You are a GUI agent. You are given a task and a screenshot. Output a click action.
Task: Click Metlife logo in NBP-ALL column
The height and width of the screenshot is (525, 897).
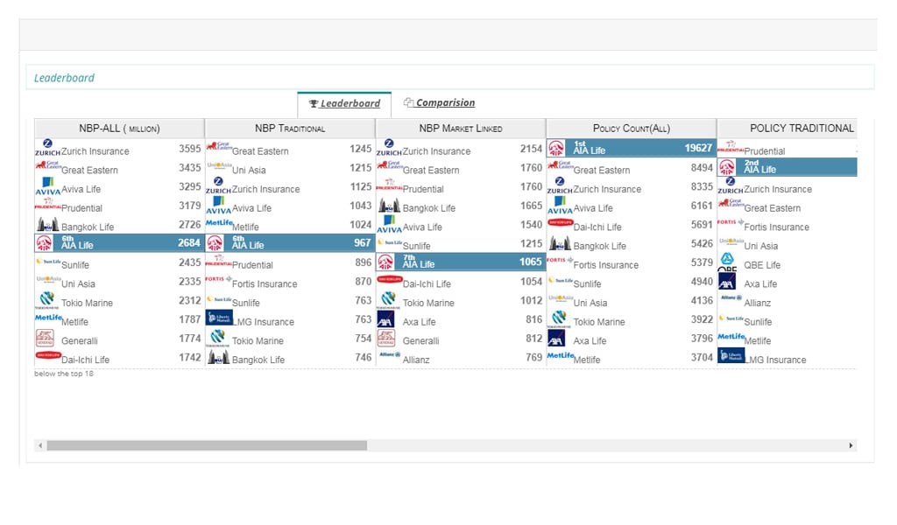pyautogui.click(x=48, y=318)
